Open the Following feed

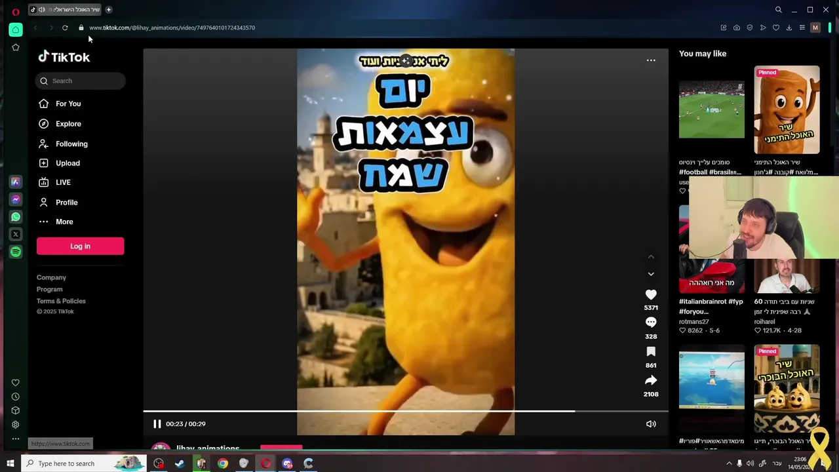(x=71, y=144)
